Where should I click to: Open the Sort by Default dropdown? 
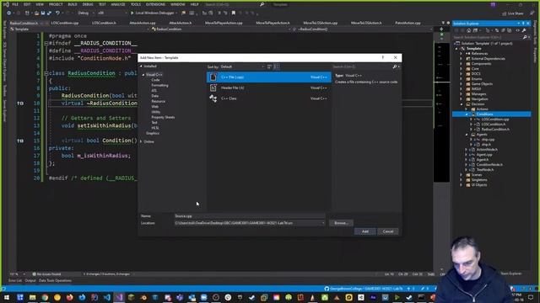242,66
